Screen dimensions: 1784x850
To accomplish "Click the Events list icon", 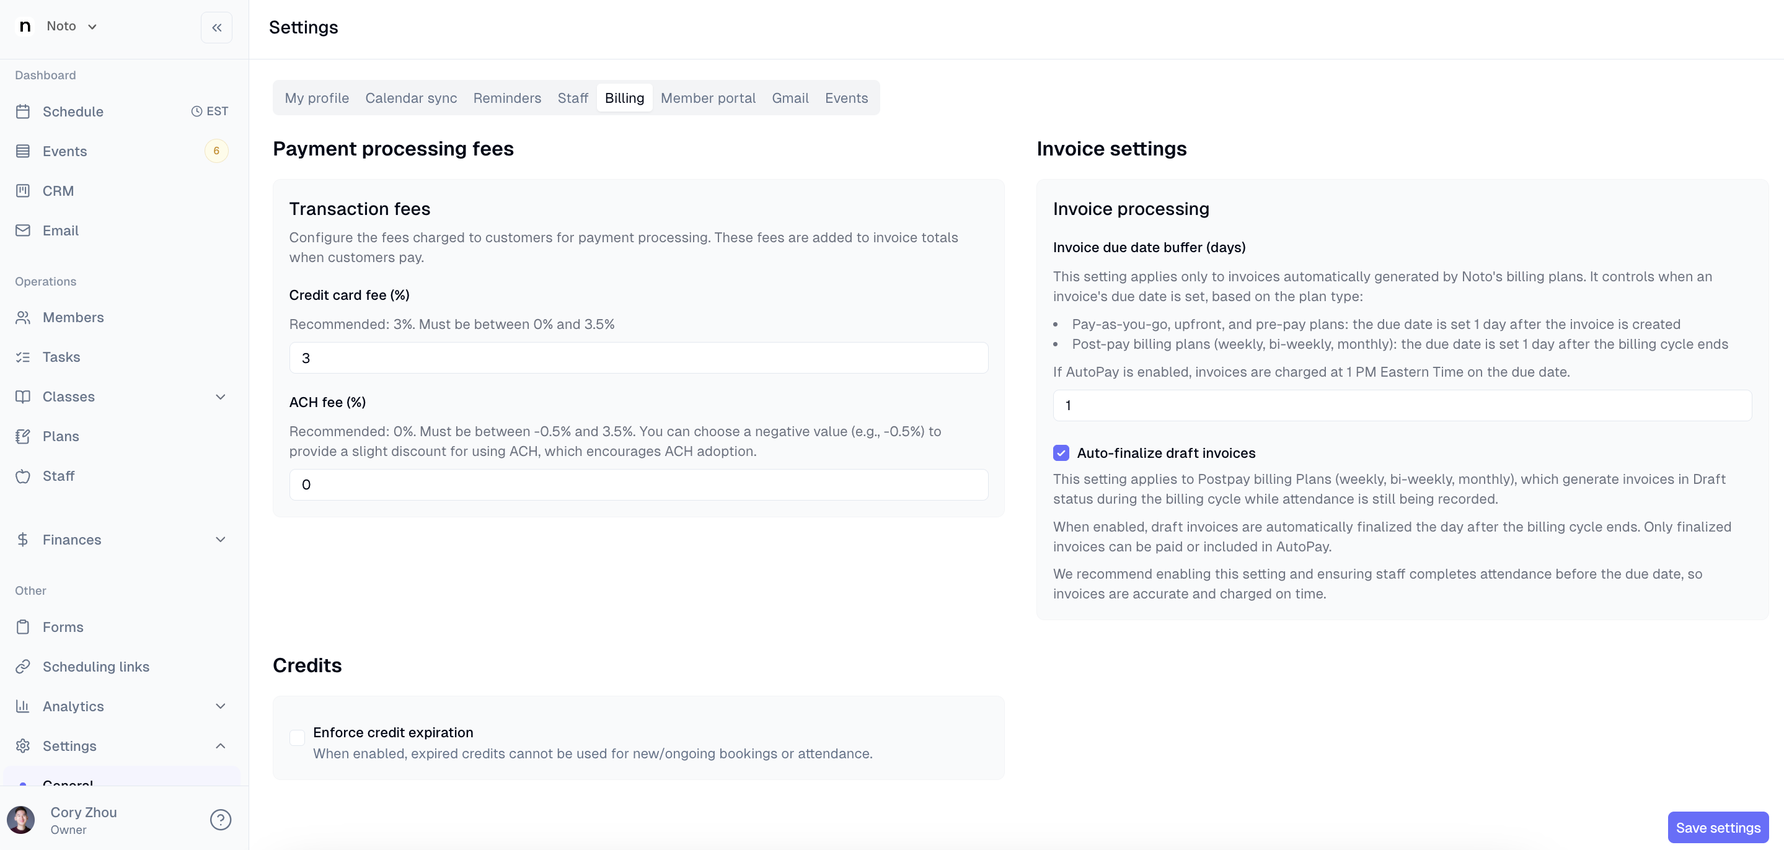I will coord(23,151).
